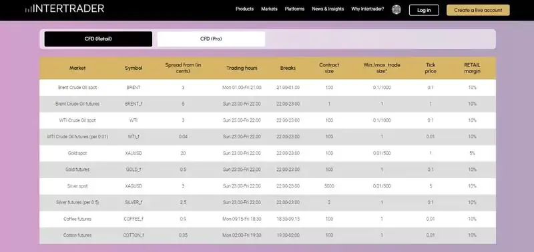The height and width of the screenshot is (252, 534).
Task: Click the Intertrader logo
Action: click(65, 9)
